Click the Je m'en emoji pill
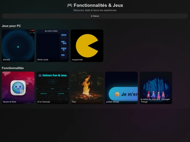This screenshot has width=190, height=142. click(x=123, y=94)
